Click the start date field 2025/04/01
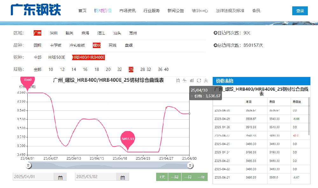Image resolution: width=318 pixels, height=188 pixels. tap(33, 177)
